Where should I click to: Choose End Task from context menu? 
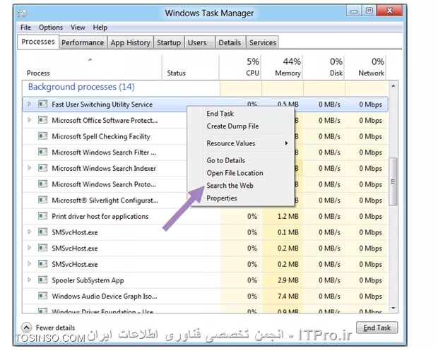[220, 114]
